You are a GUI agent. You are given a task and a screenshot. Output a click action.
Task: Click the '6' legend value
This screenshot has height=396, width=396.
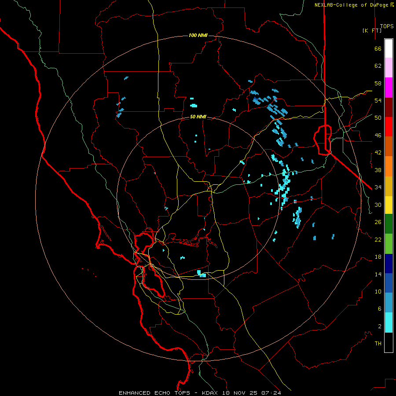click(x=380, y=309)
